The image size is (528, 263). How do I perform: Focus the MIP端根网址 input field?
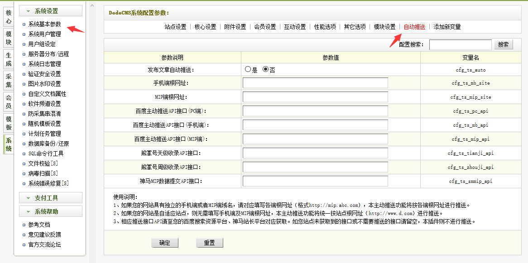315,97
